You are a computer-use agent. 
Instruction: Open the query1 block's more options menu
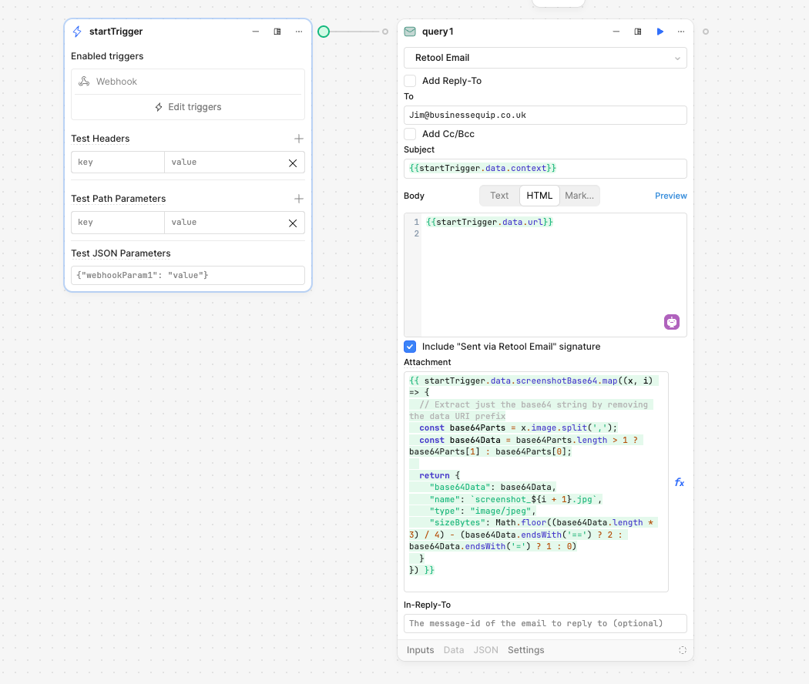click(x=680, y=32)
